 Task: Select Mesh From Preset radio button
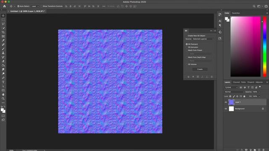pyautogui.click(x=187, y=50)
